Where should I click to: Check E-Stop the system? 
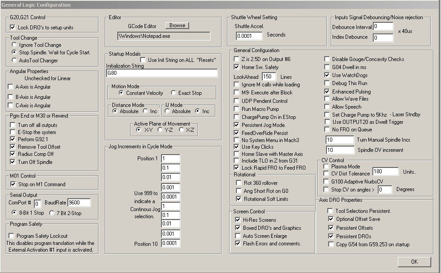12,132
